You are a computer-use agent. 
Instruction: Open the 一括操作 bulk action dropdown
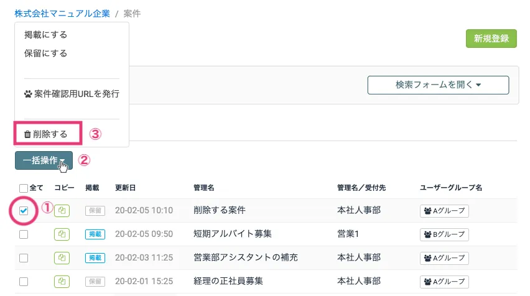pos(44,160)
